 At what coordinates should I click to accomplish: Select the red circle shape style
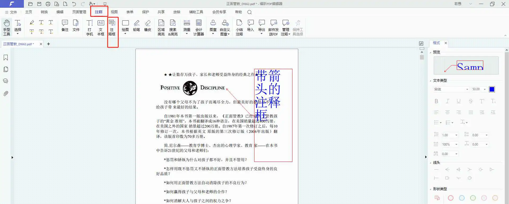click(x=451, y=198)
